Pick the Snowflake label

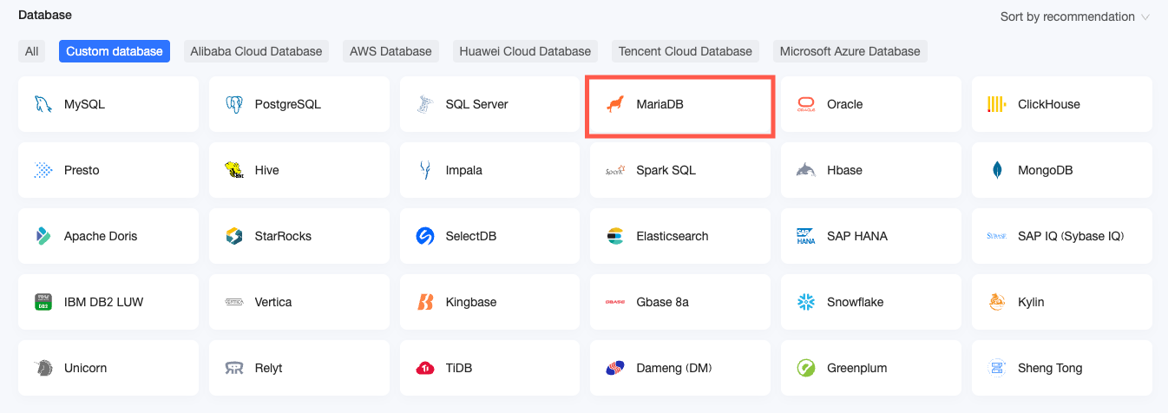(x=856, y=302)
